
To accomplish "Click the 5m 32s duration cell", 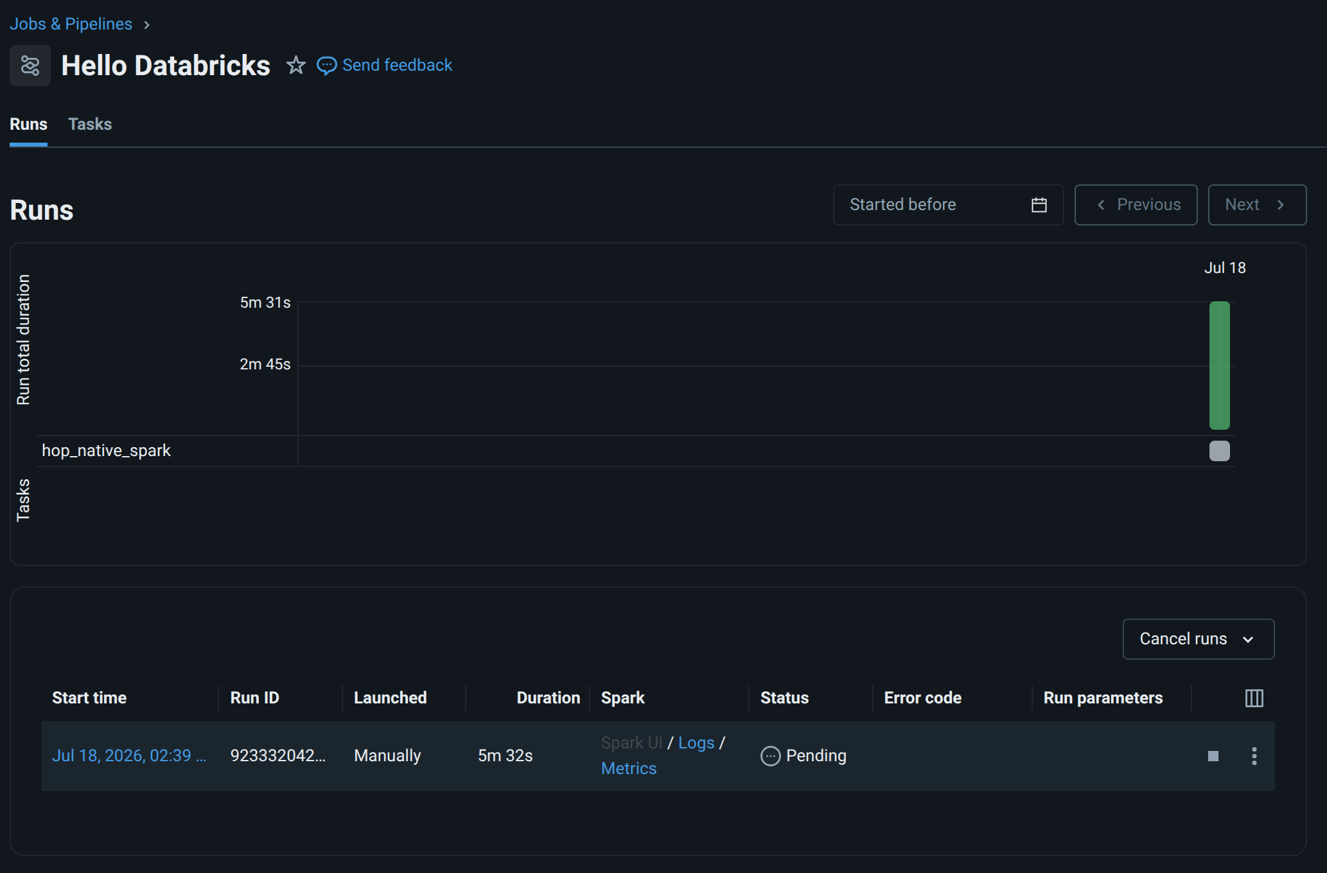I will coord(505,756).
